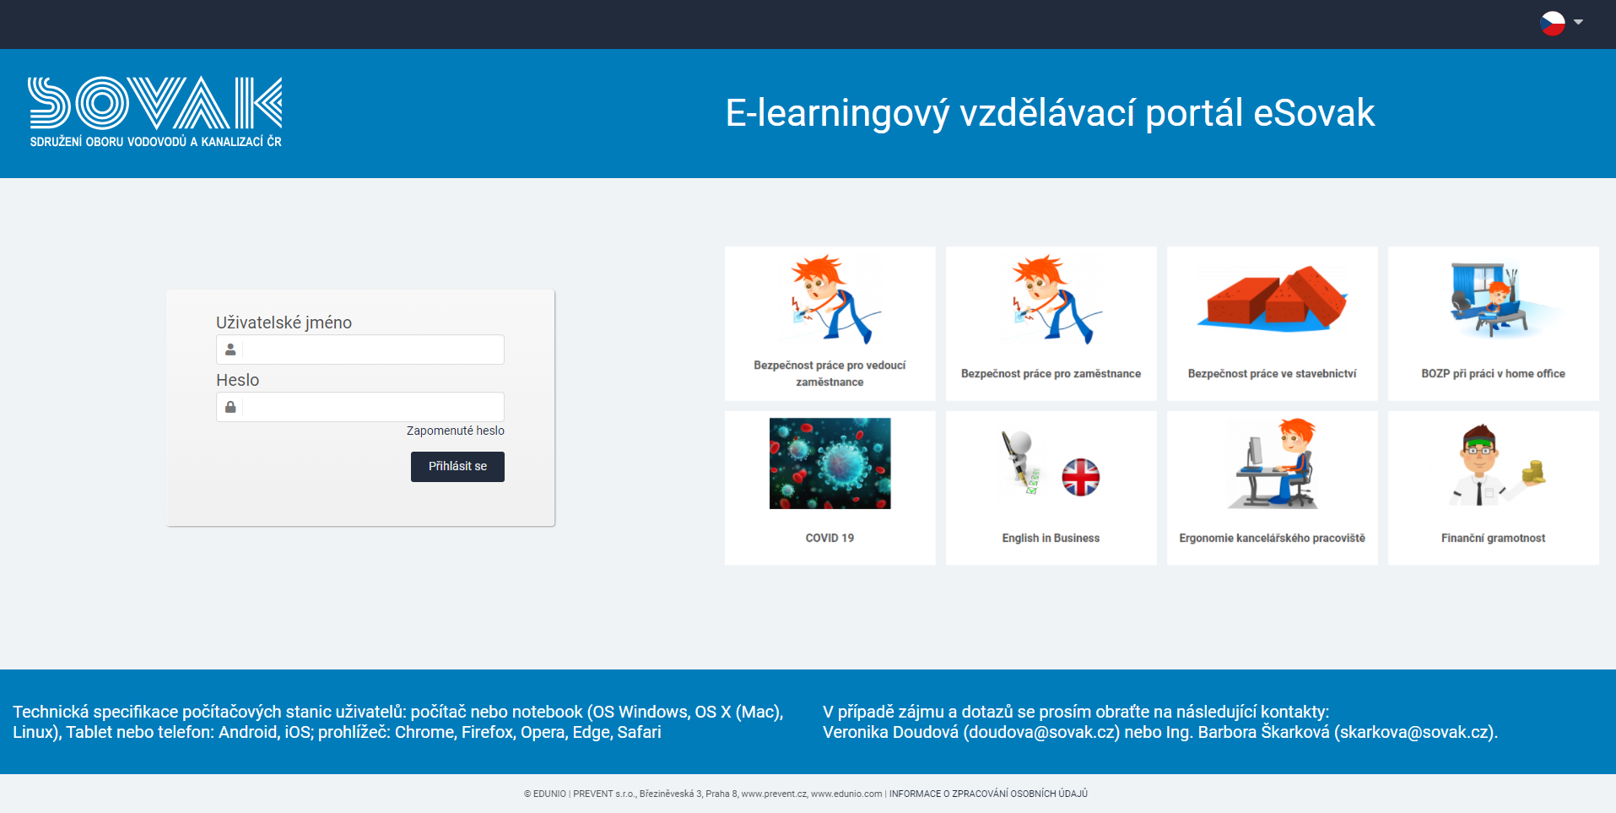1616x813 pixels.
Task: Select the Finanční gramotnost title text
Action: point(1494,539)
